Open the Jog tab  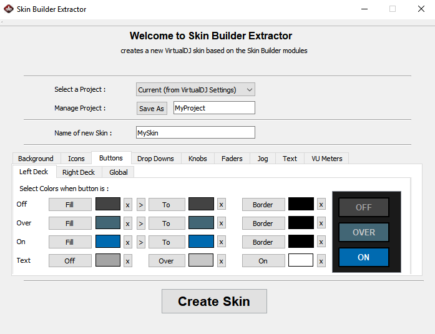pos(263,159)
